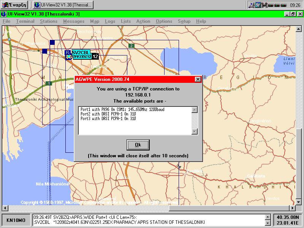Open the File menu
This screenshot has width=304, height=228.
click(x=6, y=21)
